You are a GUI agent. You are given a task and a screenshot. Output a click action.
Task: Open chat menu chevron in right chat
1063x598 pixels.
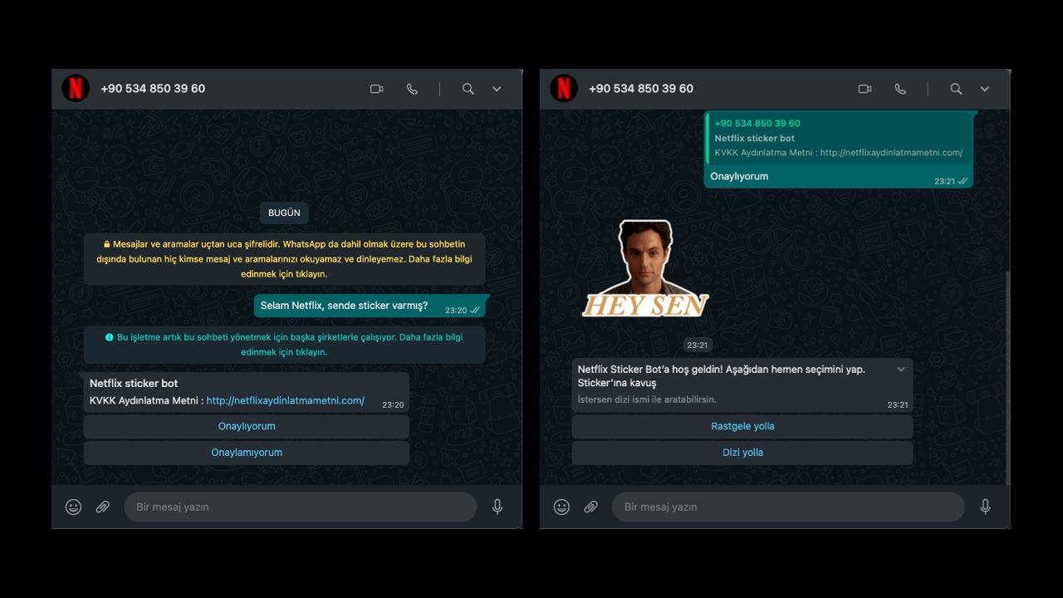tap(985, 89)
